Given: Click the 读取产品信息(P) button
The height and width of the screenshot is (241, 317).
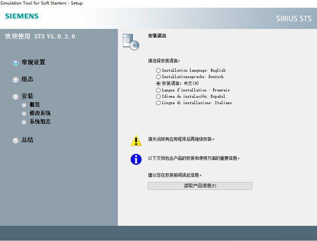Looking at the screenshot, I should point(200,186).
